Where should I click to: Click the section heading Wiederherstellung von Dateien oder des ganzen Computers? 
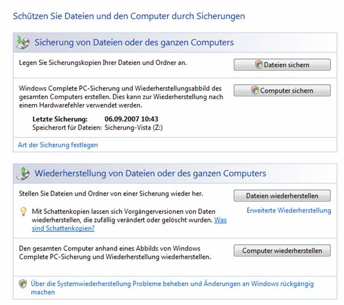pyautogui.click(x=150, y=173)
